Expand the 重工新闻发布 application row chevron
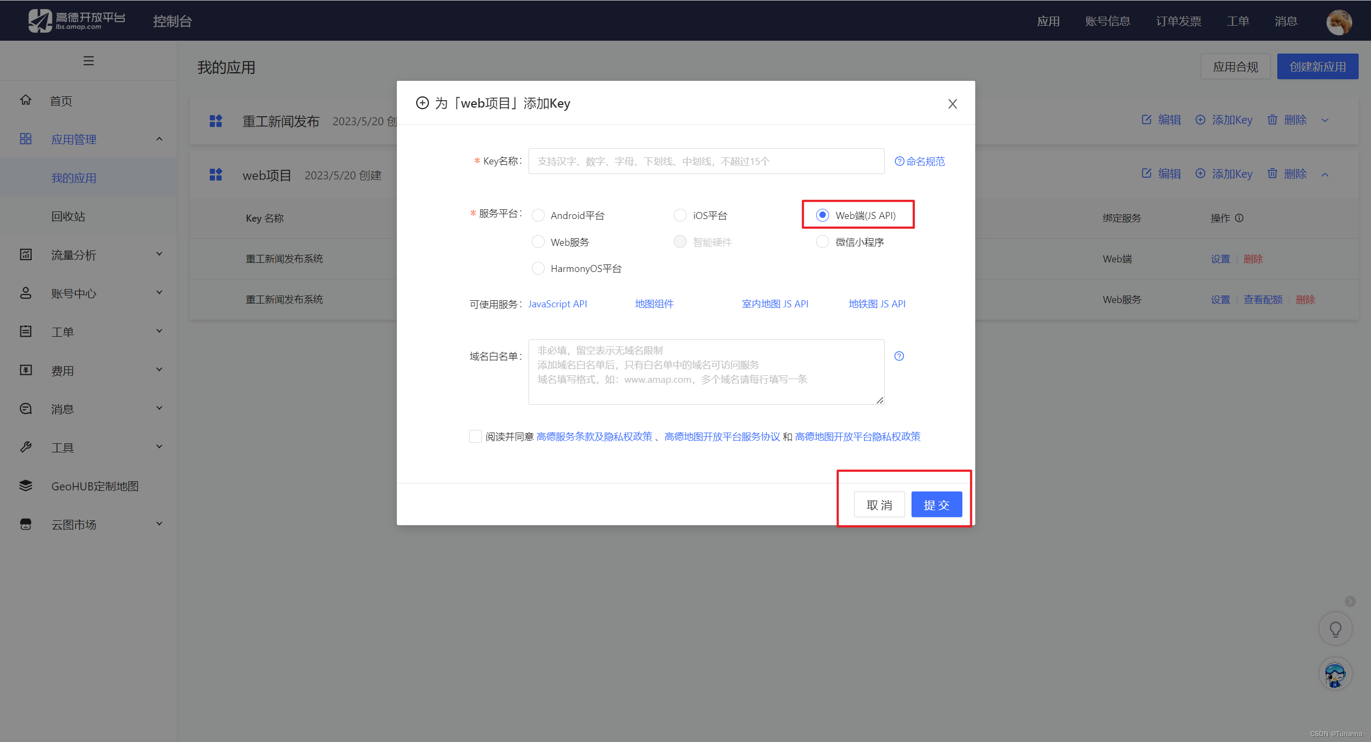This screenshot has height=742, width=1371. coord(1325,120)
